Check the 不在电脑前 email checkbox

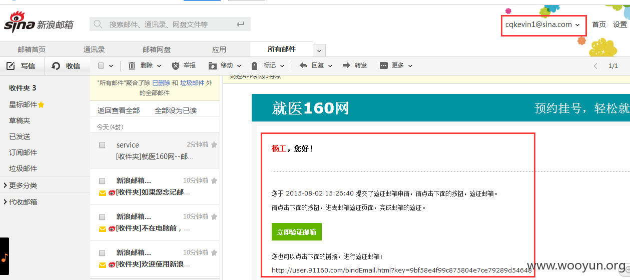point(102,217)
